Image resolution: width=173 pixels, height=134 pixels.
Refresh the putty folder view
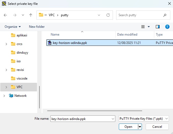[108, 15]
